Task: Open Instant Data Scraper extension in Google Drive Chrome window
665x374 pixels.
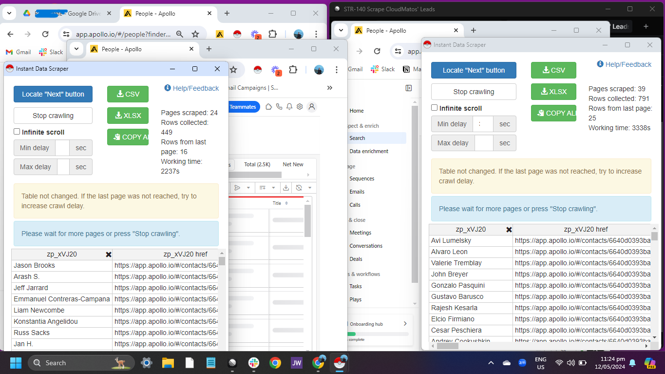Action: (237, 34)
